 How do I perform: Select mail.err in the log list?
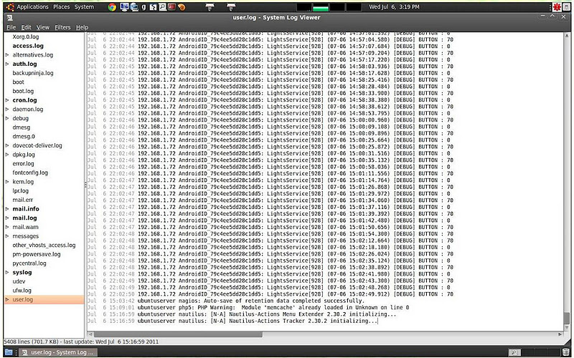(x=23, y=200)
